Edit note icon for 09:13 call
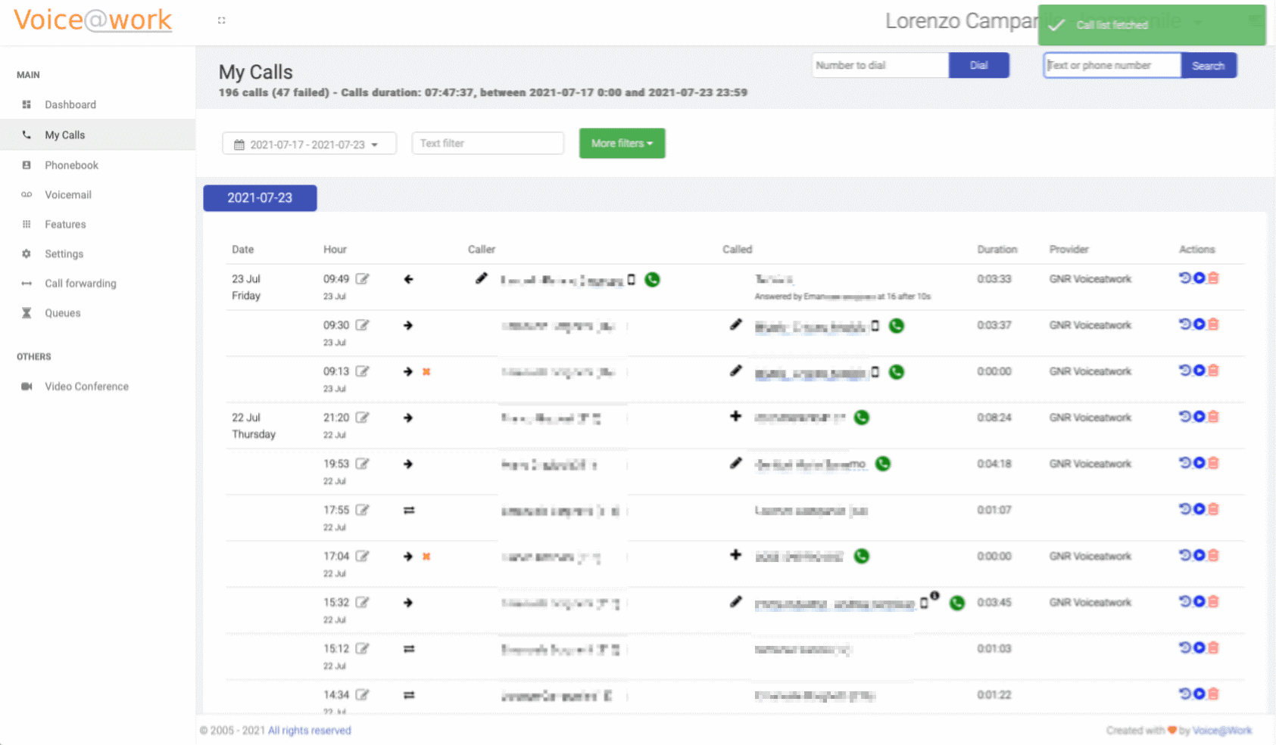1276x745 pixels. pos(363,371)
